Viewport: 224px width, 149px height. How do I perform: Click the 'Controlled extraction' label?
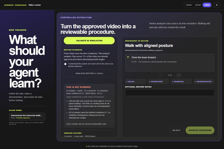coord(76,17)
